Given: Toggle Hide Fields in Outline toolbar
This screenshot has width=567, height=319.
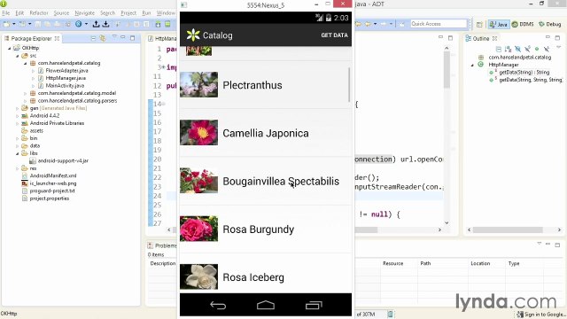Looking at the screenshot, I should click(517, 49).
